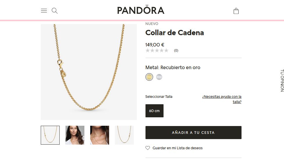Viewport: 284px width, 160px height.
Task: Open the shopping bag icon
Action: [236, 11]
